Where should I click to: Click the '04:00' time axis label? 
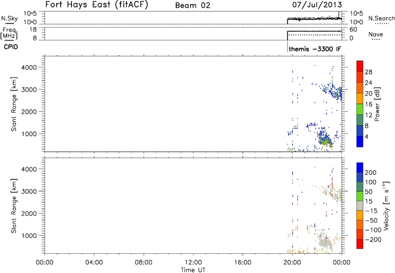tap(94, 263)
